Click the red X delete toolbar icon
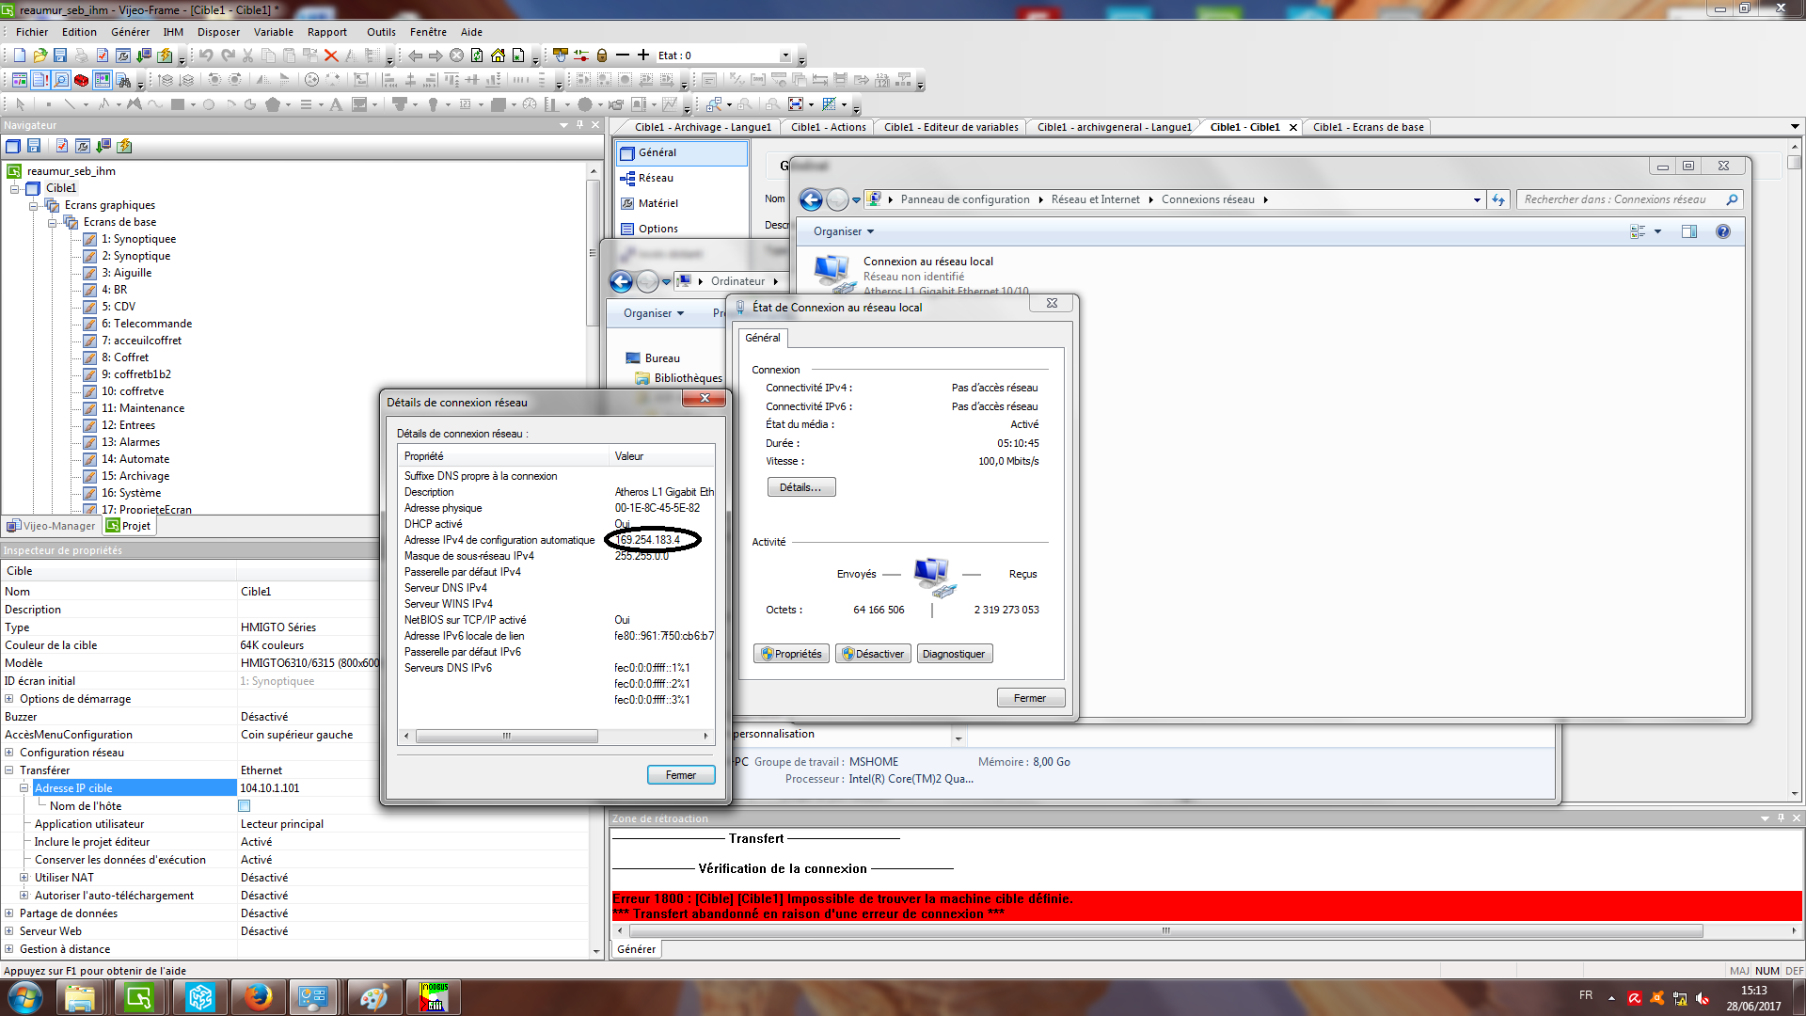 pos(331,56)
